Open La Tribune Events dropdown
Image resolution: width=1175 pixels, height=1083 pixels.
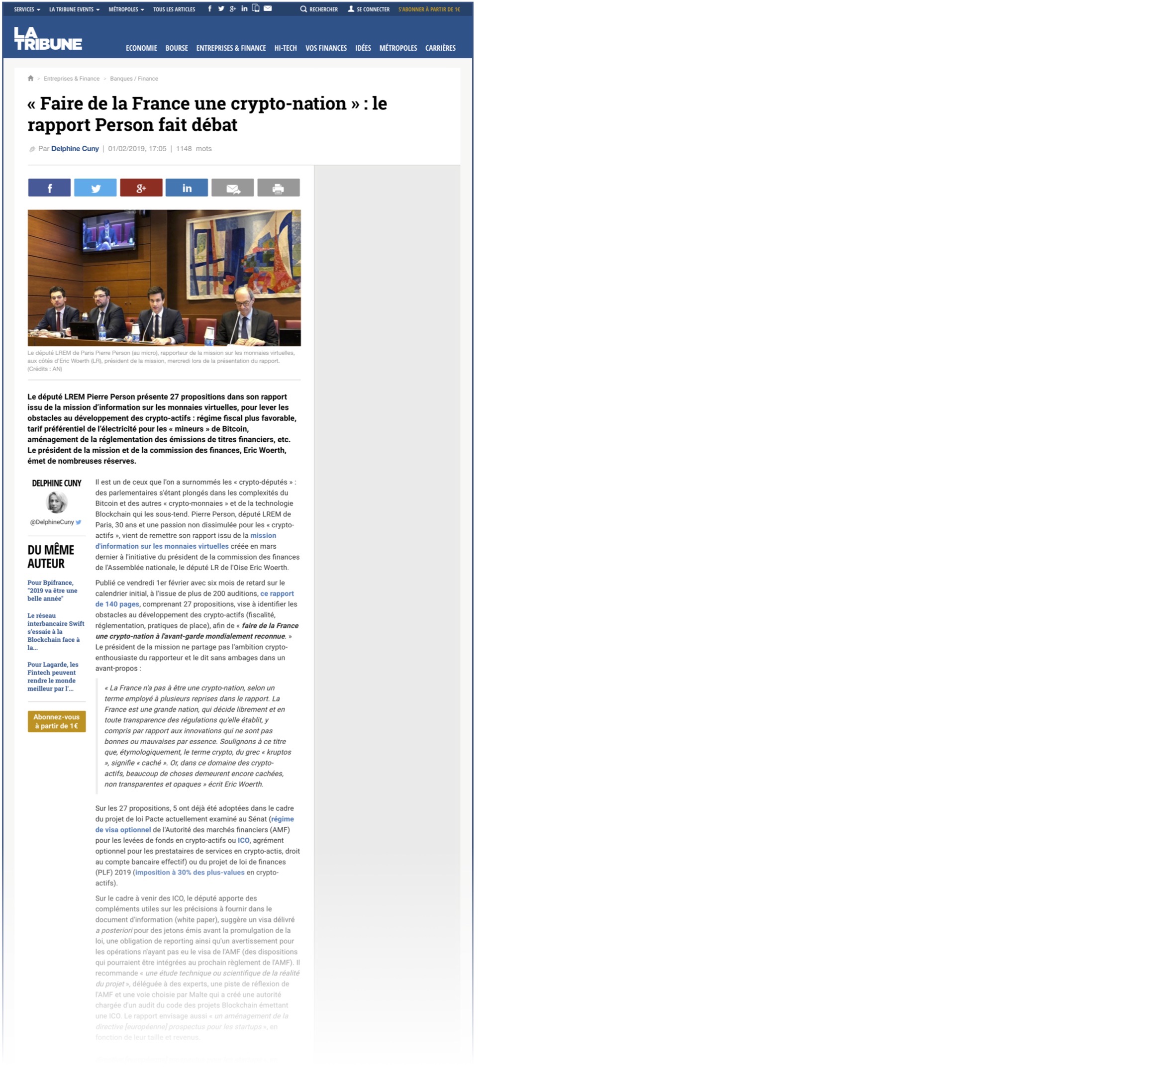pos(75,9)
